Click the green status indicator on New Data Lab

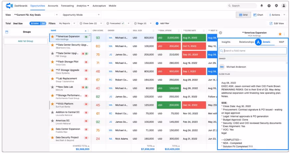86,87
